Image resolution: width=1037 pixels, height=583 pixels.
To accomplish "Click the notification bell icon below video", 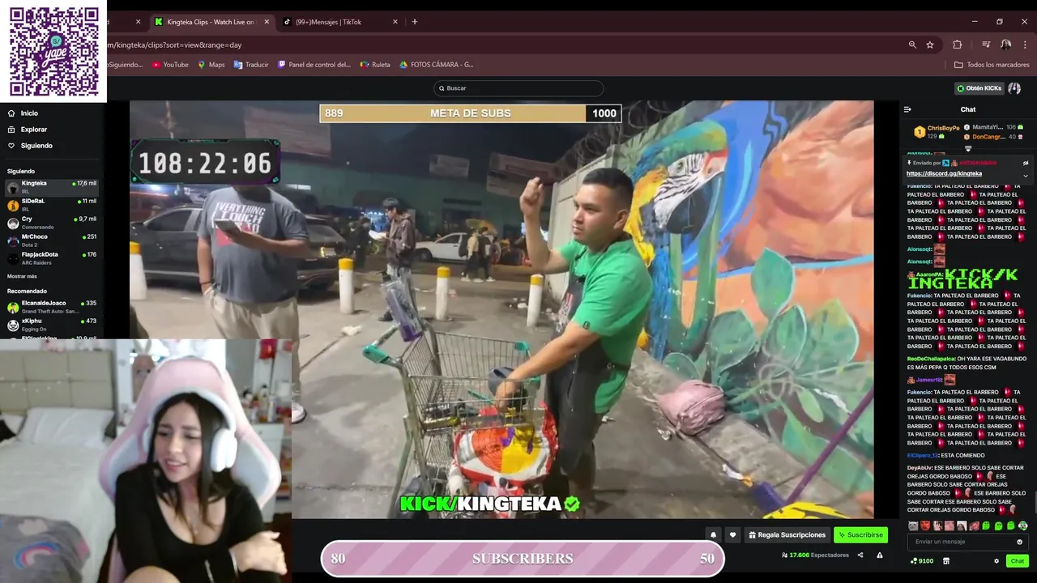I will tap(713, 535).
